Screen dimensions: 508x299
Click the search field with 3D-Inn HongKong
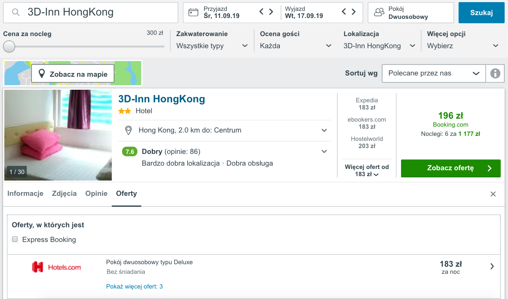91,13
